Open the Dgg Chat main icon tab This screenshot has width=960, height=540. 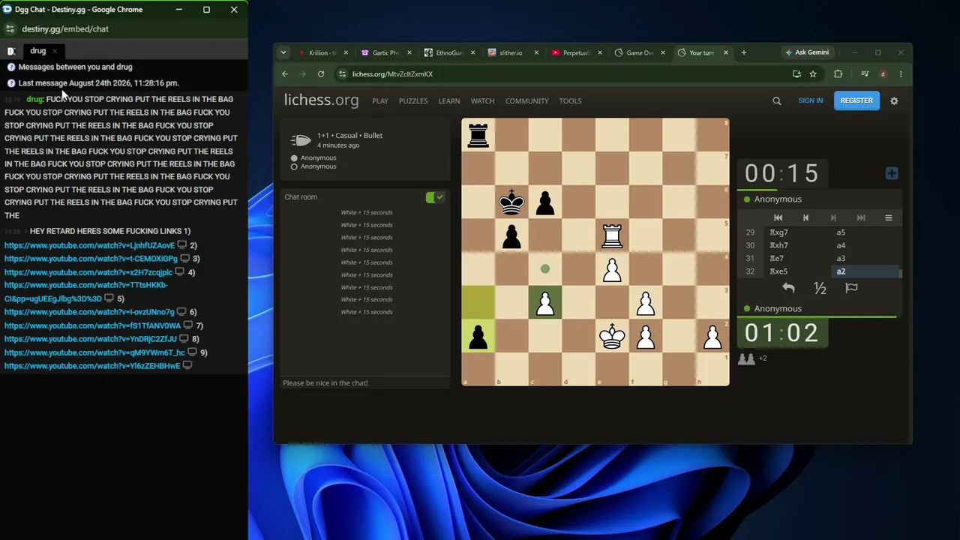(x=11, y=51)
